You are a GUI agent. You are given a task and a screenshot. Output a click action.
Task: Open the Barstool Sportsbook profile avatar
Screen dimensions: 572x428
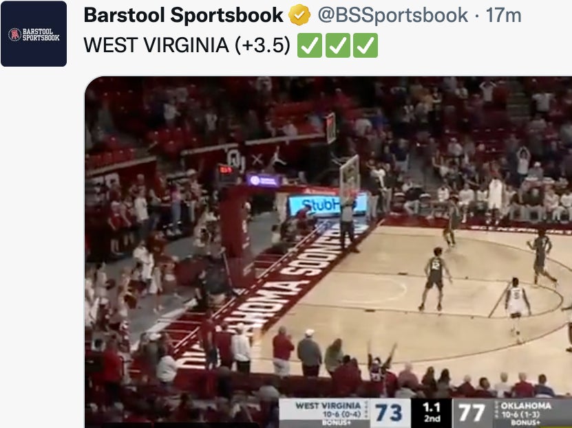[34, 34]
